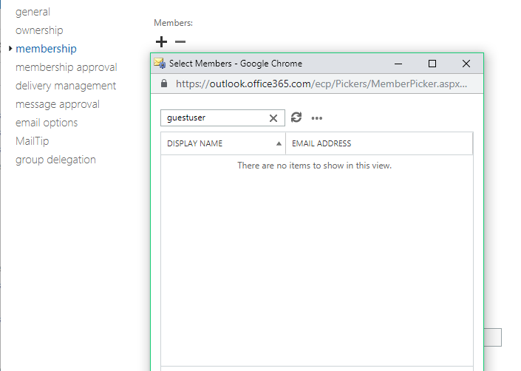Image resolution: width=521 pixels, height=371 pixels.
Task: Open the MailTip section
Action: 33,141
